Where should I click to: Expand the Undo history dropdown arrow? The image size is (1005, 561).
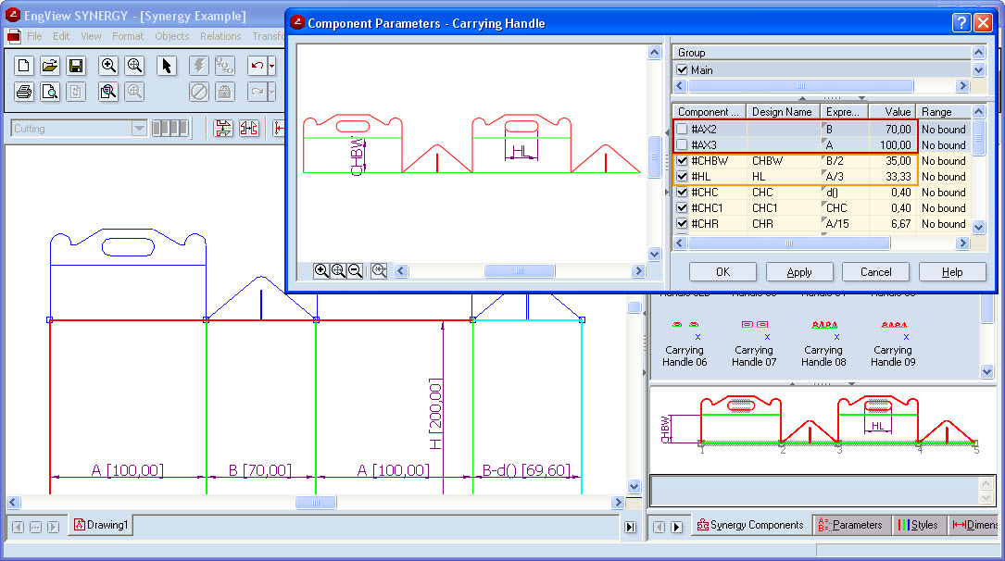(x=271, y=66)
